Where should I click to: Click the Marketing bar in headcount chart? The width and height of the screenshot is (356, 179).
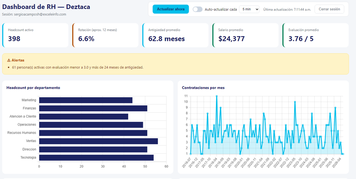pyautogui.click(x=86, y=100)
